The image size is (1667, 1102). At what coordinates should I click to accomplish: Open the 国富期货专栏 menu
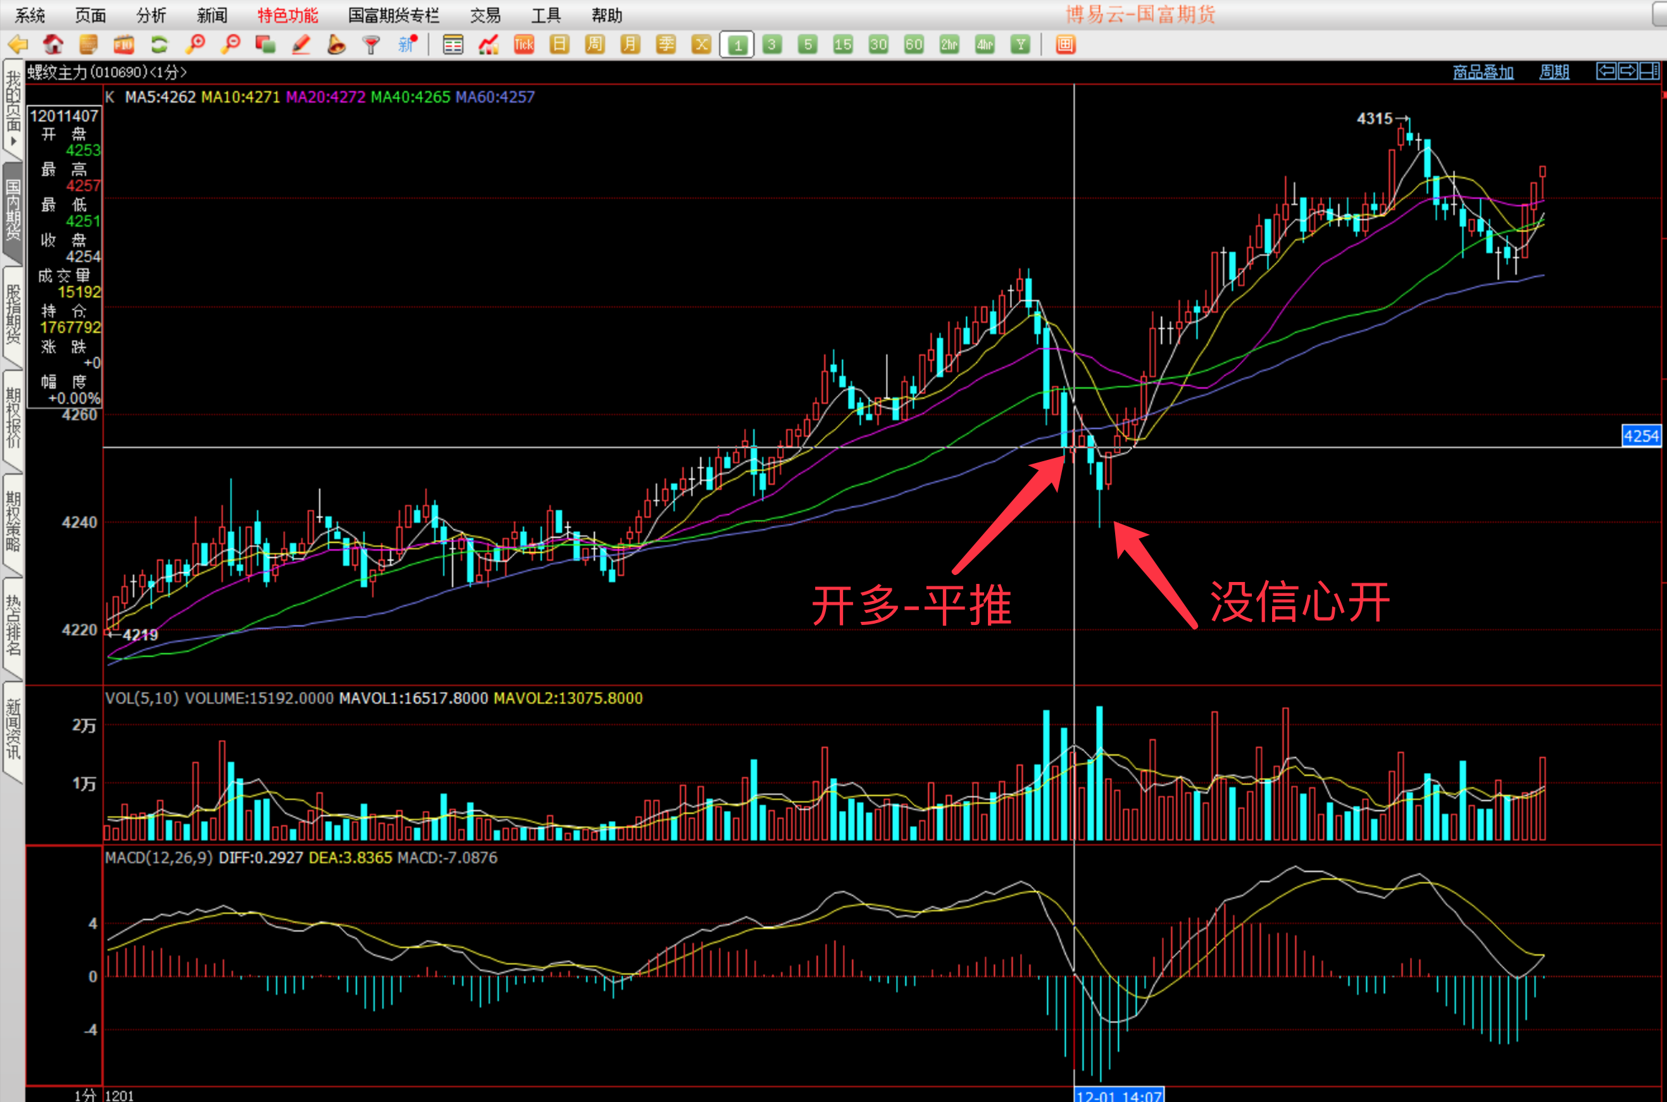tap(394, 15)
